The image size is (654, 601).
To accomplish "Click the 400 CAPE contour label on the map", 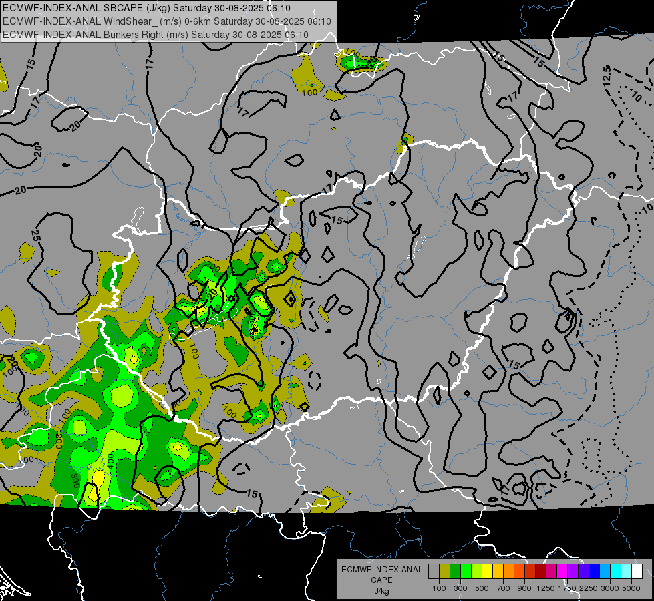I will point(110,460).
